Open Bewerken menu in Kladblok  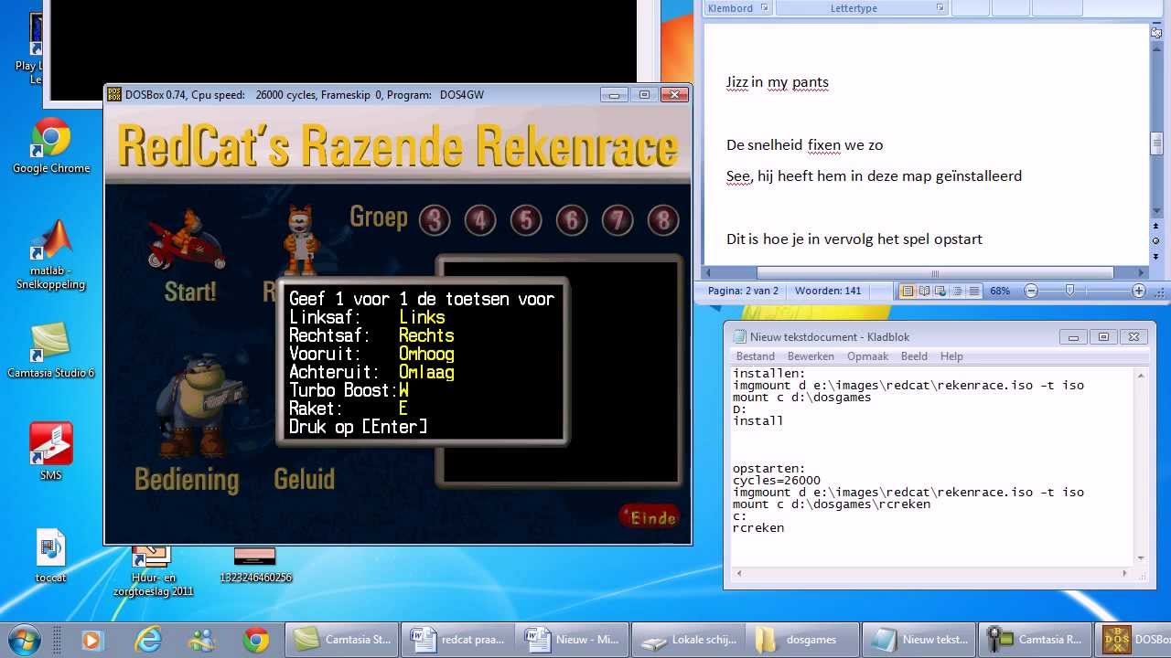811,356
